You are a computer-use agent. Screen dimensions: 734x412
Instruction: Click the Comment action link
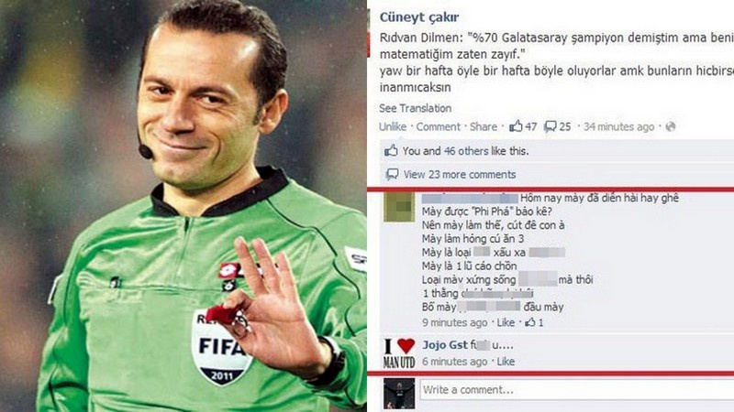439,126
